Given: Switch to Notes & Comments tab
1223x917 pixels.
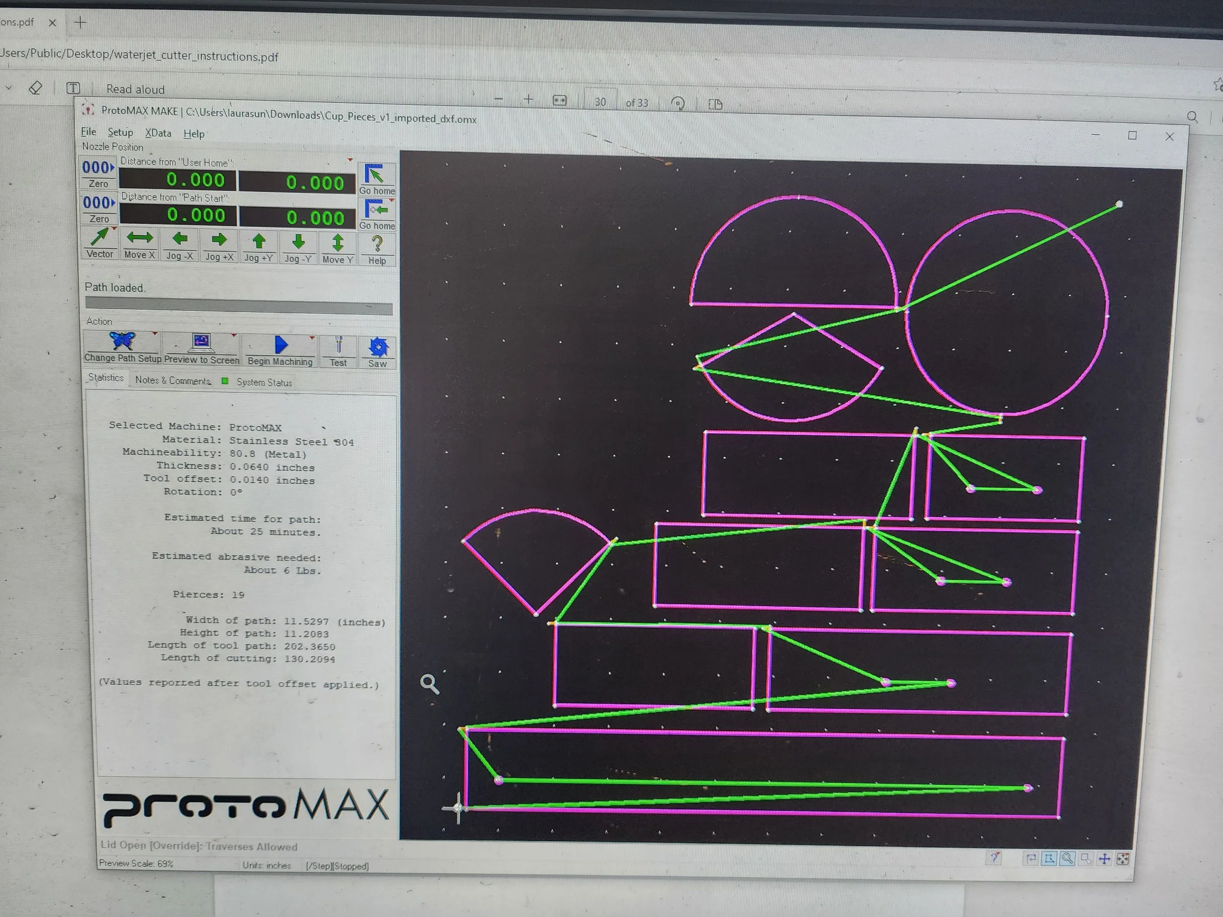Looking at the screenshot, I should 173,380.
